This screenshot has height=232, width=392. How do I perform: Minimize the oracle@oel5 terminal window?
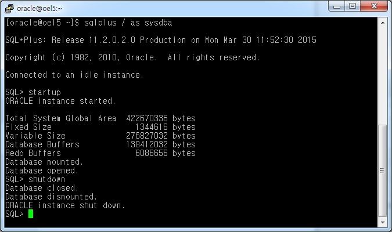[x=336, y=6]
